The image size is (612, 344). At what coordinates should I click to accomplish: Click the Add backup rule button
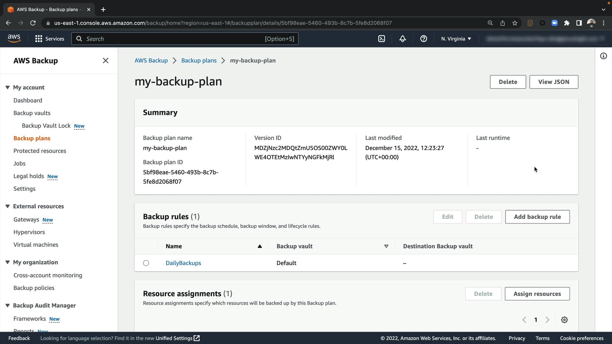coord(537,217)
